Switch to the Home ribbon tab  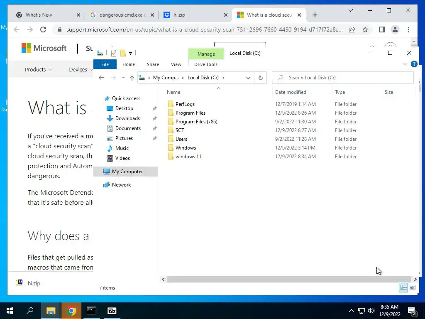(129, 64)
